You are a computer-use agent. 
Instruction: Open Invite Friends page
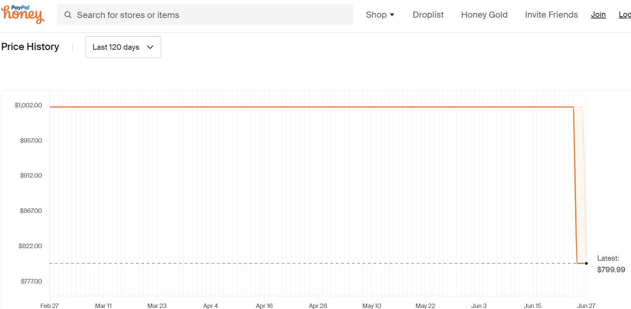click(x=551, y=15)
